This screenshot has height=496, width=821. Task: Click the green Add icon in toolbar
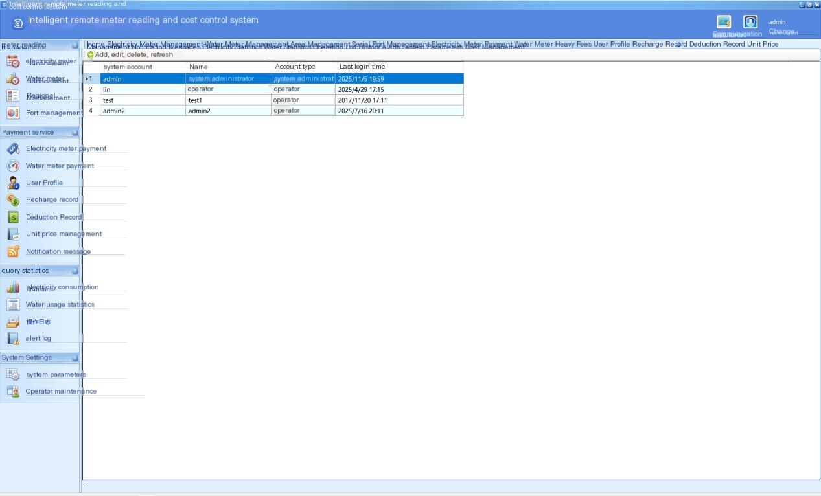click(91, 55)
